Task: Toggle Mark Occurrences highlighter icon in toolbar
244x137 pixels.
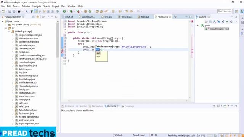Action: 36,11
